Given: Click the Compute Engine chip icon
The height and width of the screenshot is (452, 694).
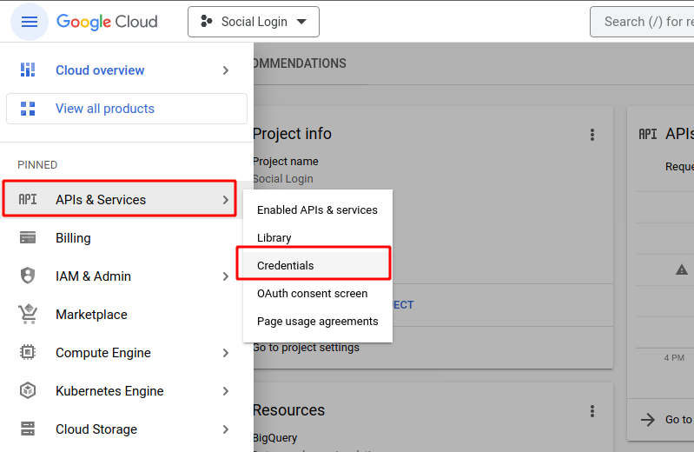Looking at the screenshot, I should (x=28, y=352).
